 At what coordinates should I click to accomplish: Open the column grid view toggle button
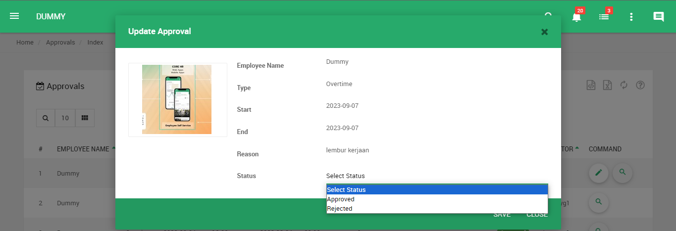point(85,118)
